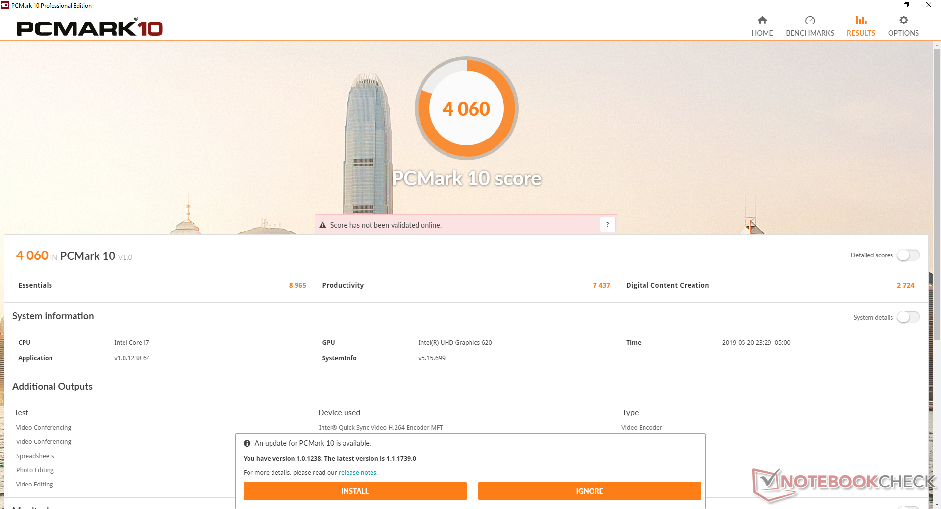Click the Photo Editing test row

35,470
